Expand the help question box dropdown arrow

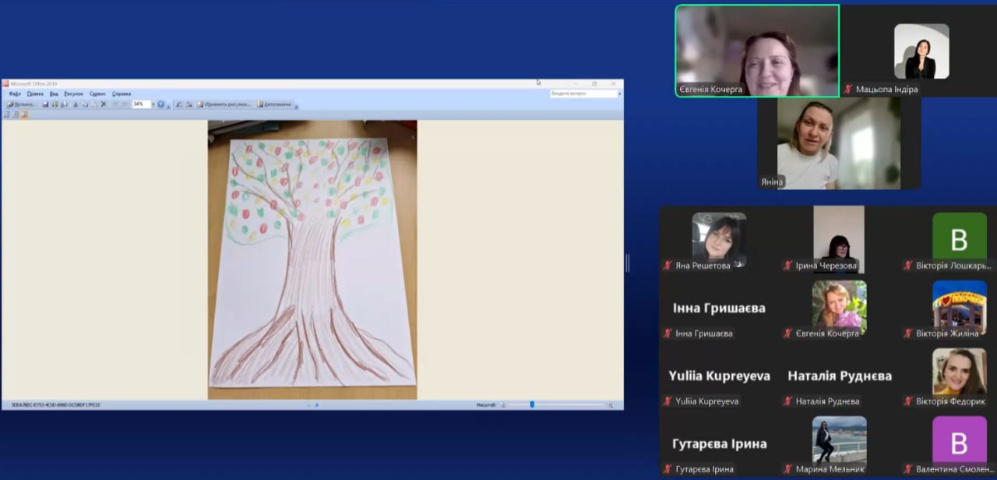619,94
